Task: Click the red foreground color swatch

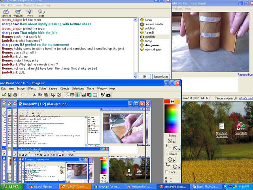Action: click(x=167, y=101)
